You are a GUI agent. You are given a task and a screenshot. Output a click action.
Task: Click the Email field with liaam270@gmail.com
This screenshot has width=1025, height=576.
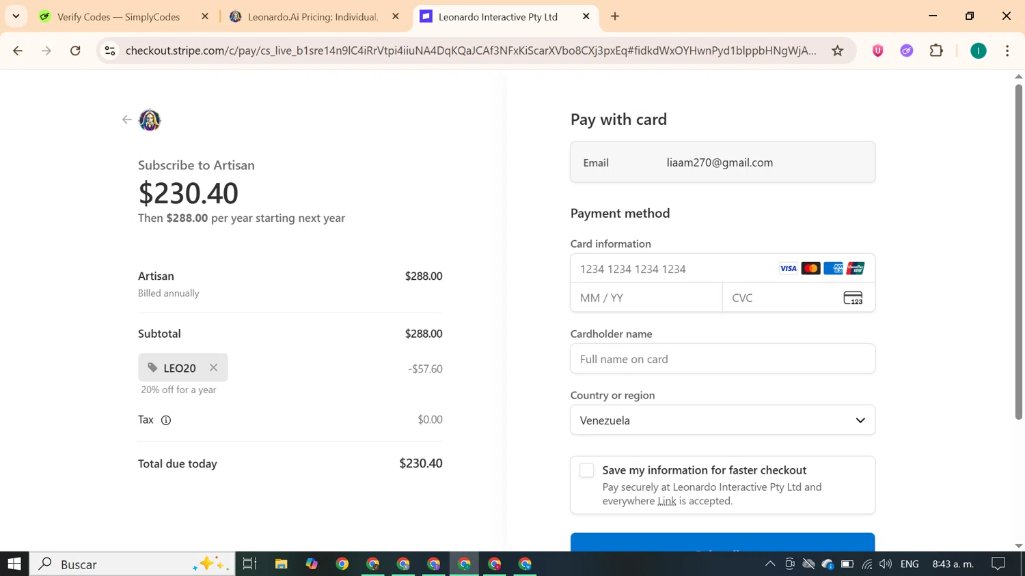(722, 162)
